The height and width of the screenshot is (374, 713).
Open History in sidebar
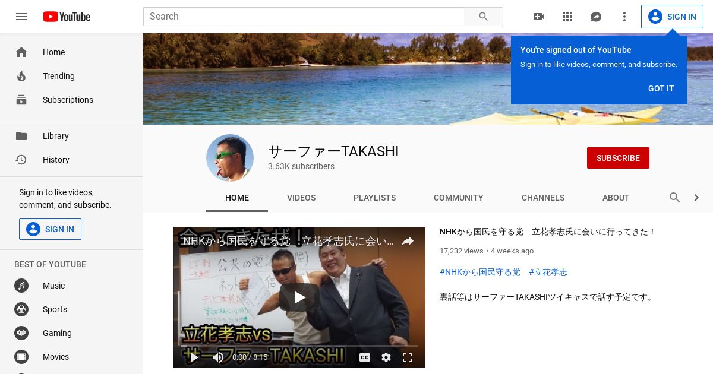[71, 160]
